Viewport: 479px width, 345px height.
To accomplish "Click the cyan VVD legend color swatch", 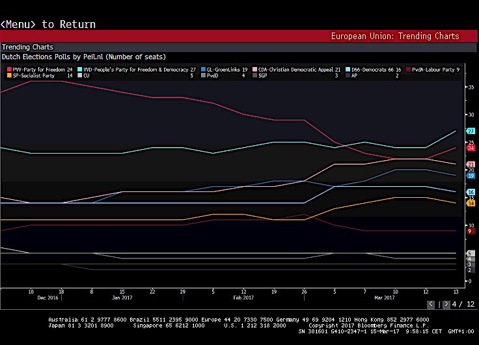I will click(80, 70).
